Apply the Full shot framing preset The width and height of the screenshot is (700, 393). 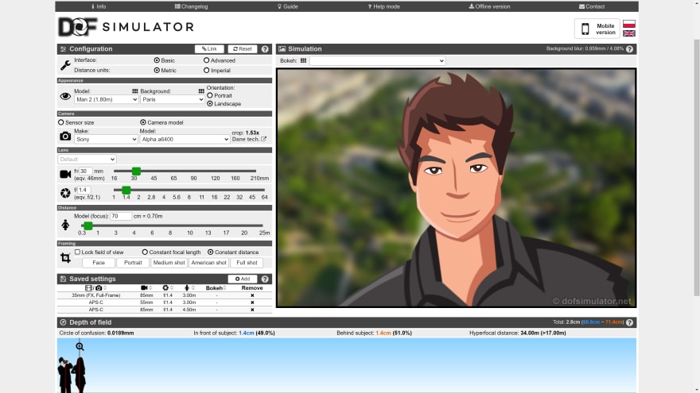tap(247, 263)
